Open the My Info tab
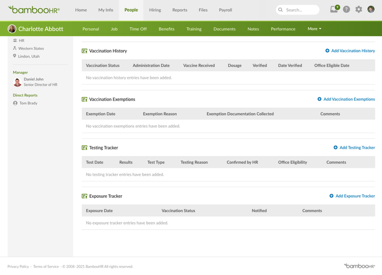This screenshot has width=382, height=275. (106, 10)
